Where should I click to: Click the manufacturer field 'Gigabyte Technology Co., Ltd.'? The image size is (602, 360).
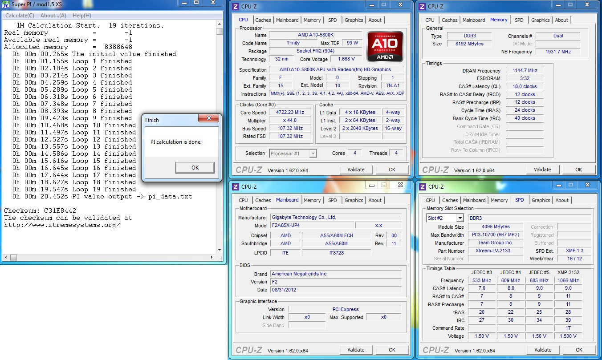point(336,218)
